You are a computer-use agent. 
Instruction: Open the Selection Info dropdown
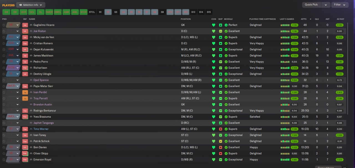[31, 5]
